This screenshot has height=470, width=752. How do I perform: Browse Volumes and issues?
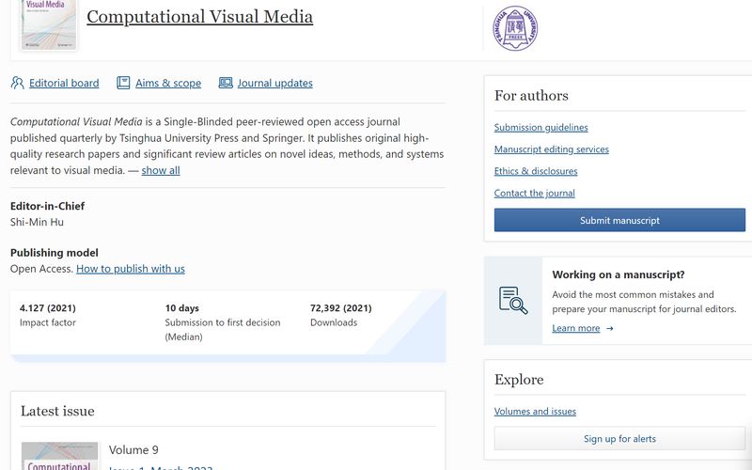click(535, 411)
